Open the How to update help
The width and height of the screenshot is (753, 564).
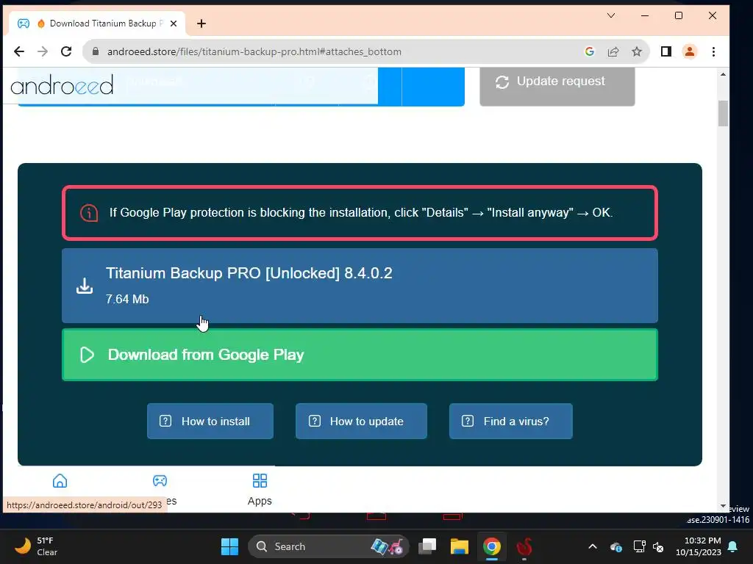361,421
